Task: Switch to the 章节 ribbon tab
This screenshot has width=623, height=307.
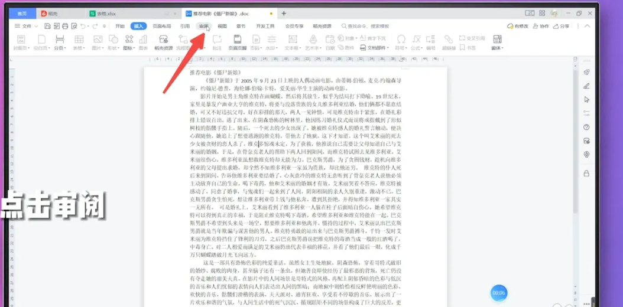Action: click(241, 26)
